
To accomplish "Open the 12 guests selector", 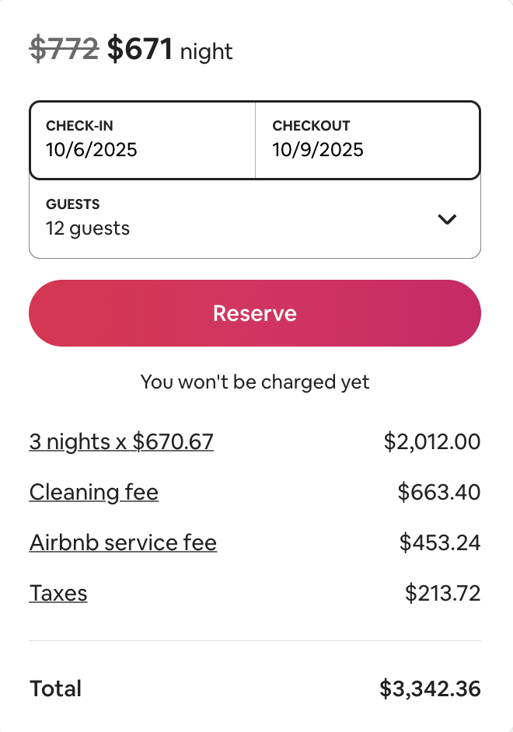I will 88,228.
